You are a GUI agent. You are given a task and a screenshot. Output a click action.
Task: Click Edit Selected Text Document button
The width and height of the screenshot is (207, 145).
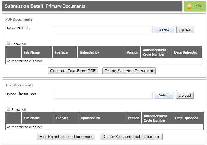pyautogui.click(x=66, y=137)
